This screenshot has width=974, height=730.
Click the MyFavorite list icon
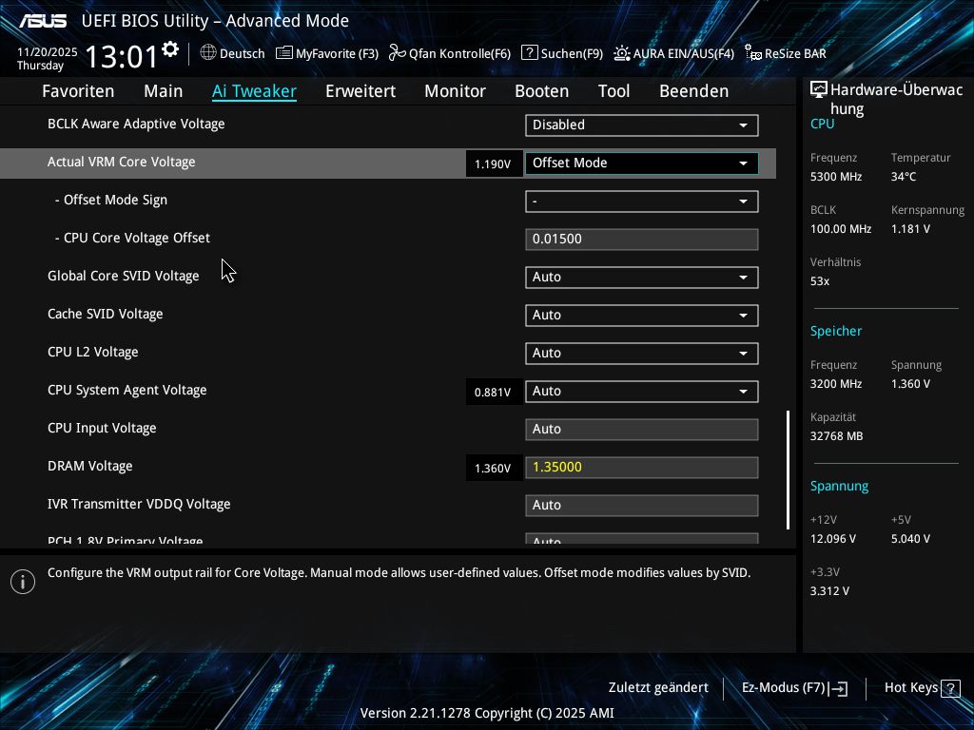click(283, 53)
